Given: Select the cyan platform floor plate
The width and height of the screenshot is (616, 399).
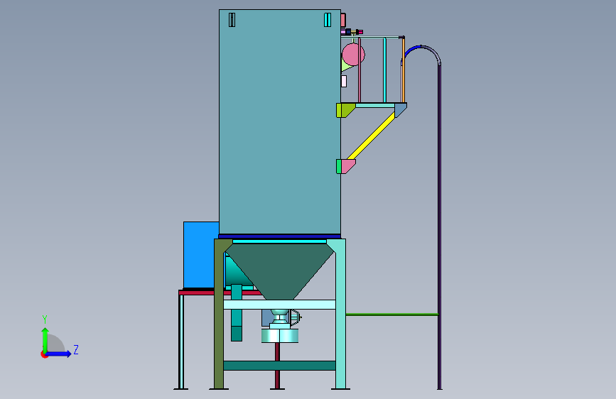Looking at the screenshot, I should pos(375,105).
